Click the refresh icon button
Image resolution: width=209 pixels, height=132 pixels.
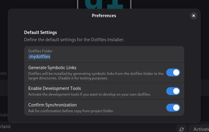182,129
